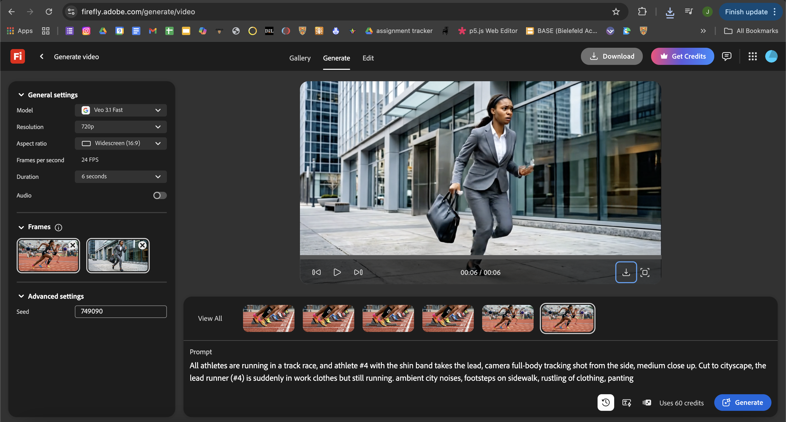Skip to previous frame in player

tap(316, 272)
